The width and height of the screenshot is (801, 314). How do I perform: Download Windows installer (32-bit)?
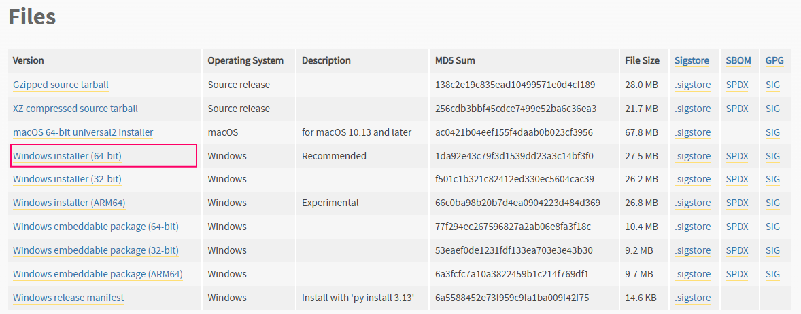tap(67, 179)
